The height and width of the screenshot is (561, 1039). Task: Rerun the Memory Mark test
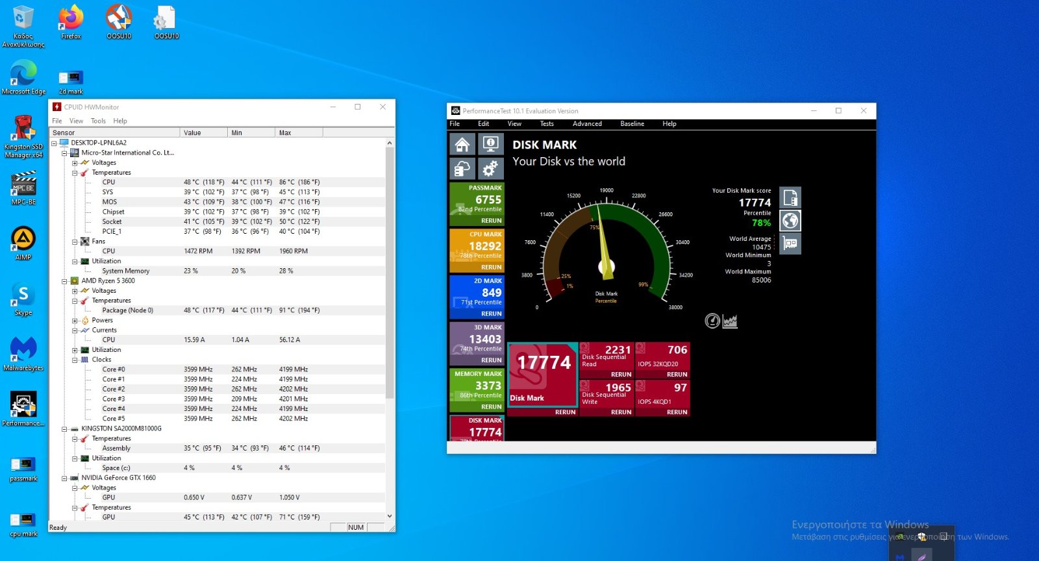(491, 407)
